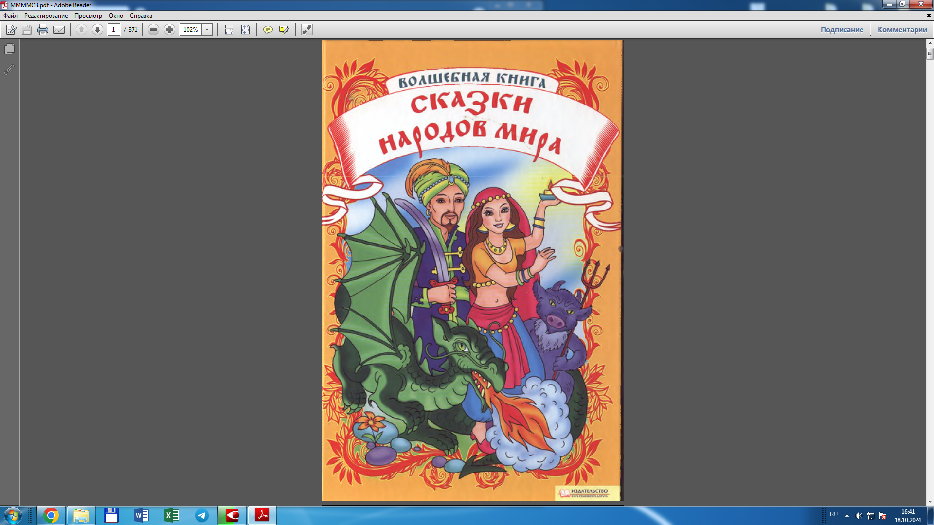Select the text highlight tool
Screen dimensions: 934x525
tap(284, 30)
